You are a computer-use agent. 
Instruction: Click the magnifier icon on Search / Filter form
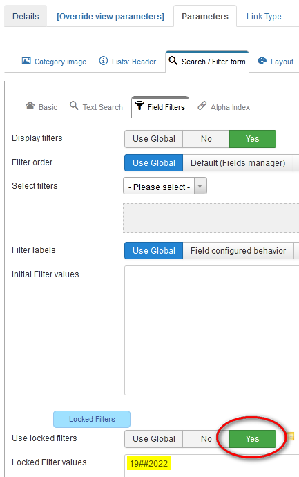pyautogui.click(x=173, y=61)
